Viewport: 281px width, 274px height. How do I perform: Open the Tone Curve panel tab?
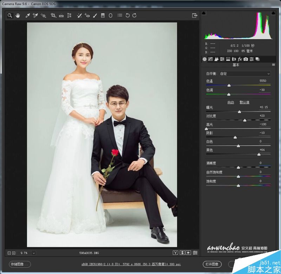[x=210, y=59]
